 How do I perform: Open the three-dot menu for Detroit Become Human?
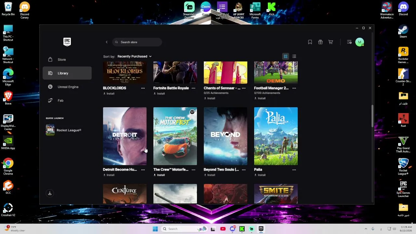[143, 170]
